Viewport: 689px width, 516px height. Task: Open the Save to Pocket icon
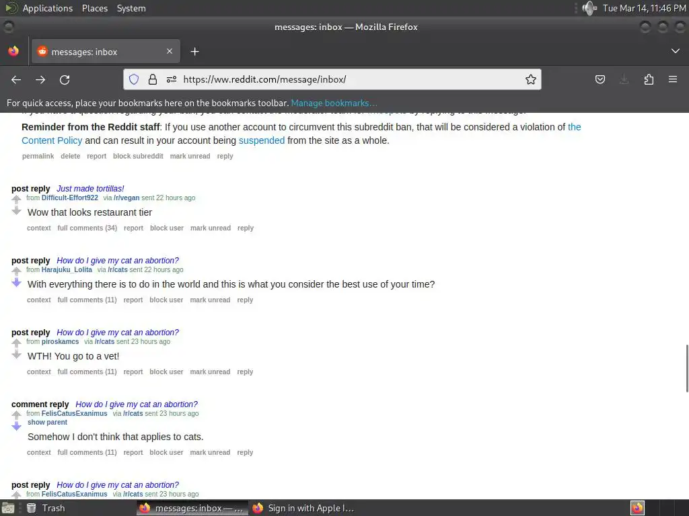pyautogui.click(x=600, y=79)
